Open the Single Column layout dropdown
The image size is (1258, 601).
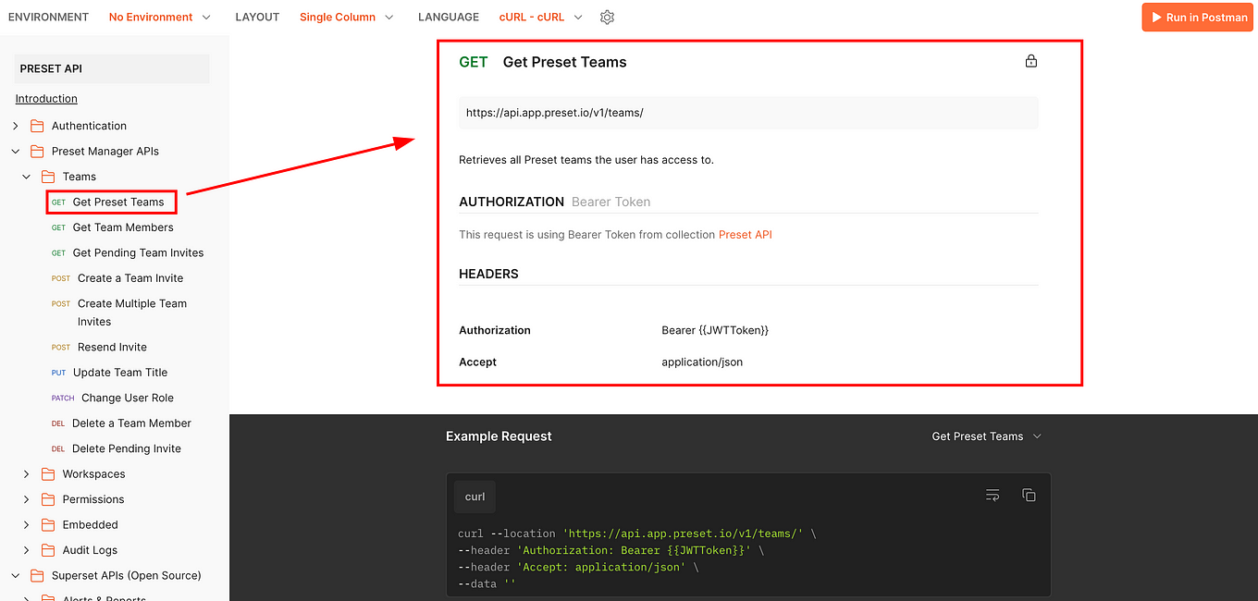pyautogui.click(x=346, y=18)
